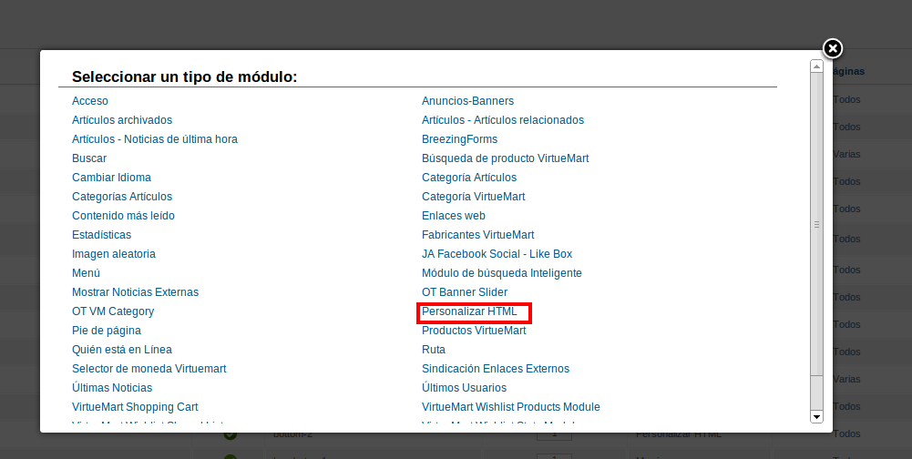
Task: Open Anuncios-Banners module type
Action: click(467, 101)
